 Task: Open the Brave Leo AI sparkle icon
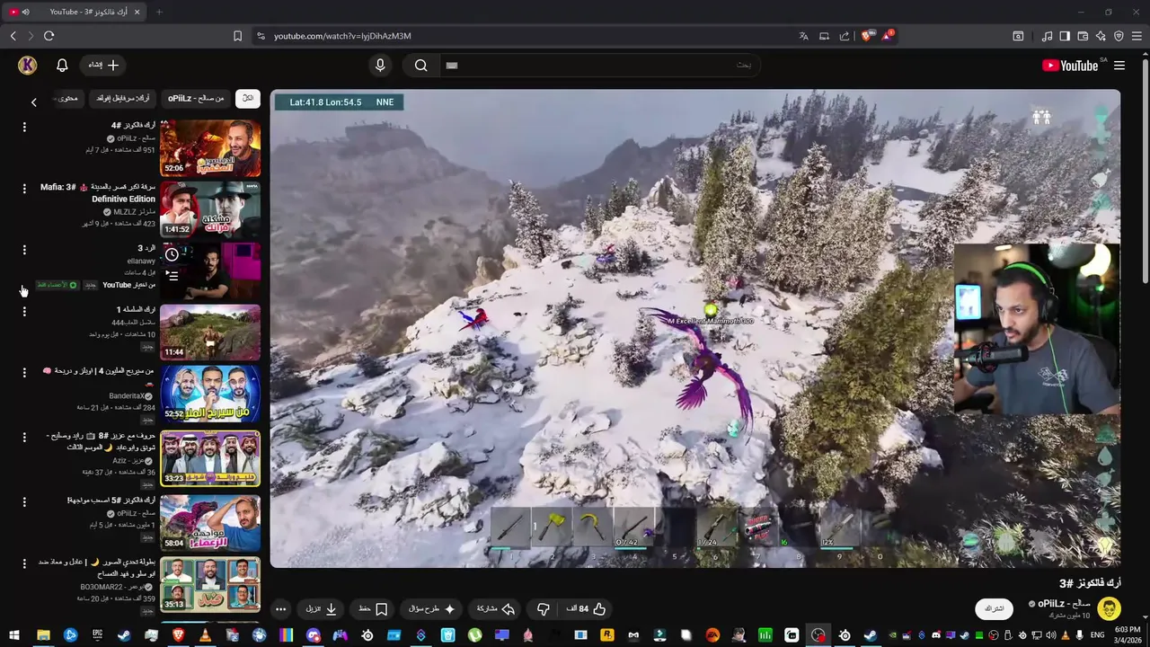coord(1101,36)
